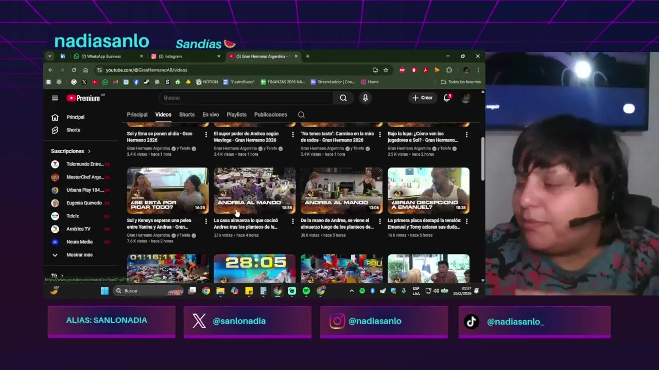Image resolution: width=659 pixels, height=370 pixels.
Task: Open channel Playlists tab
Action: [x=237, y=115]
